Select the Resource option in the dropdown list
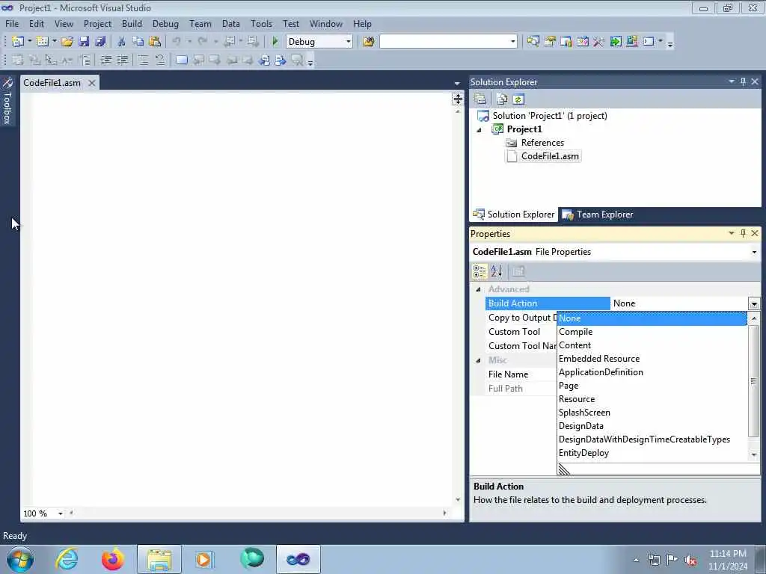 577,399
